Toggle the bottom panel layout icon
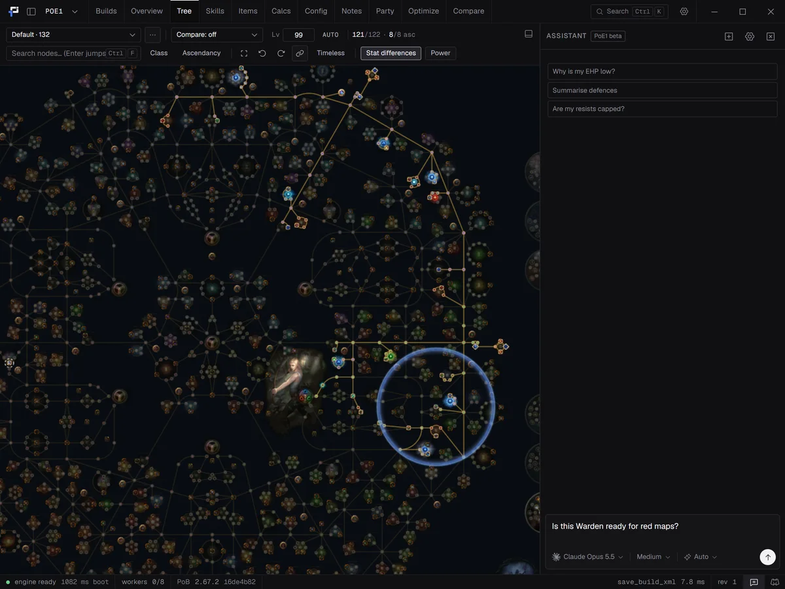This screenshot has width=785, height=589. tap(529, 34)
